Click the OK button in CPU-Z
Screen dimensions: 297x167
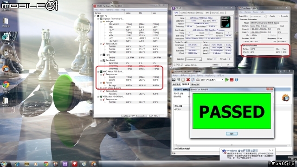click(228, 65)
